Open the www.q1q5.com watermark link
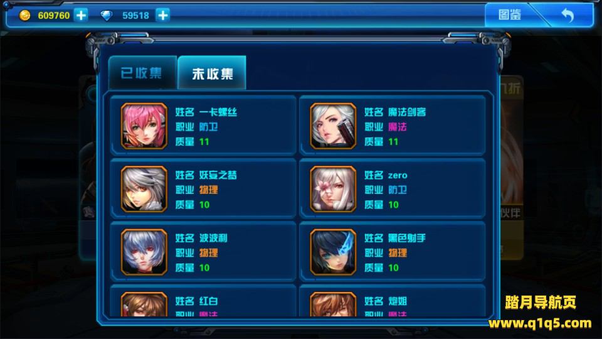This screenshot has width=602, height=339. (540, 323)
